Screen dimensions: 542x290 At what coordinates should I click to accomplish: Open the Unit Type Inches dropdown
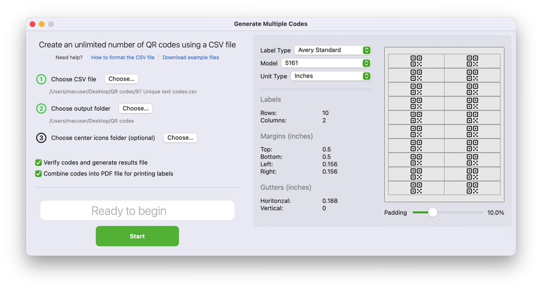point(331,76)
